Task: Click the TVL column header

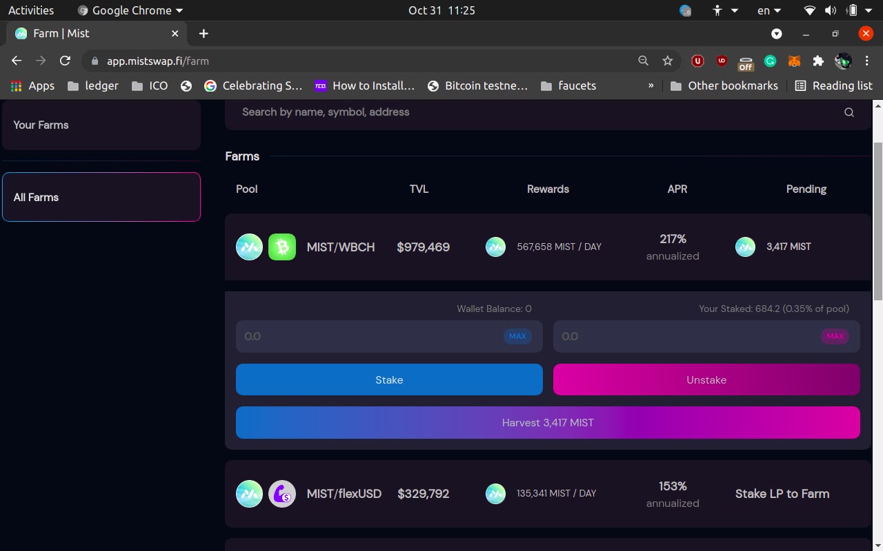Action: 419,189
